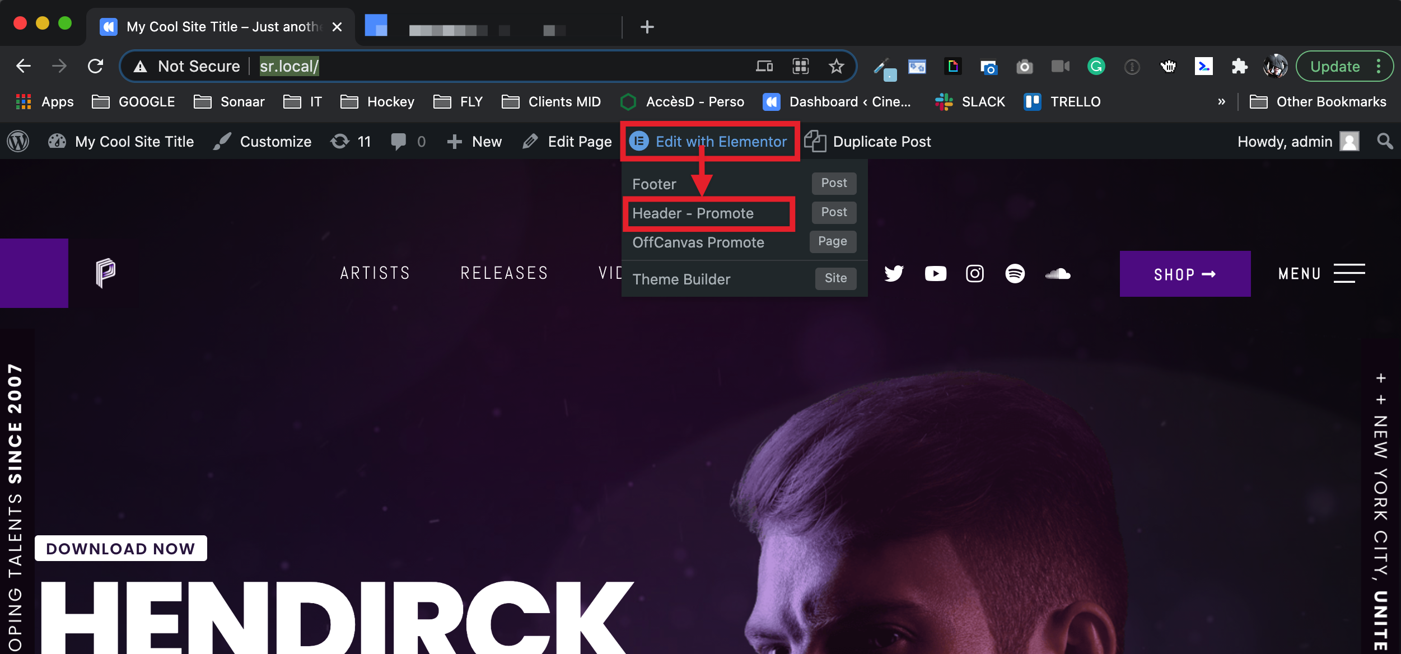Click the camera screenshot extension icon

click(x=1024, y=66)
